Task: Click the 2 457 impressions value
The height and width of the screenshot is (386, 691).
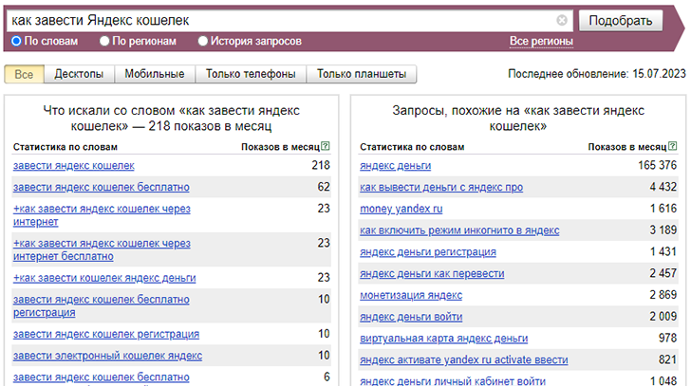Action: [x=663, y=273]
